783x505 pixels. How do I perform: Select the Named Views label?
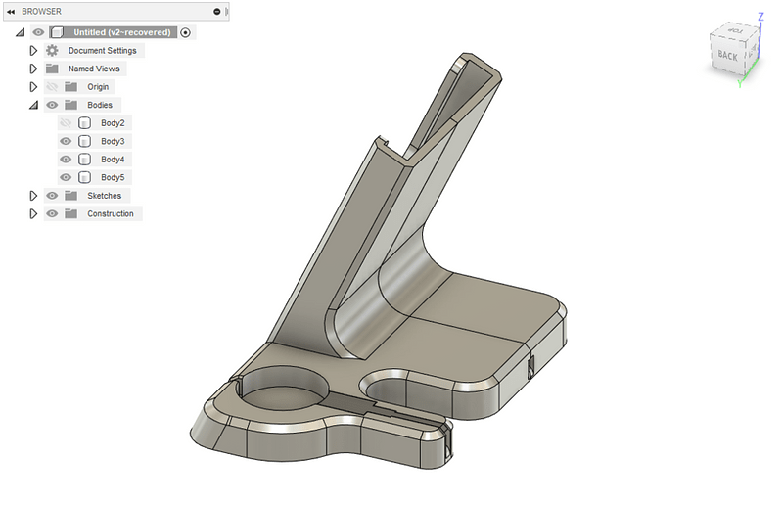(x=94, y=69)
